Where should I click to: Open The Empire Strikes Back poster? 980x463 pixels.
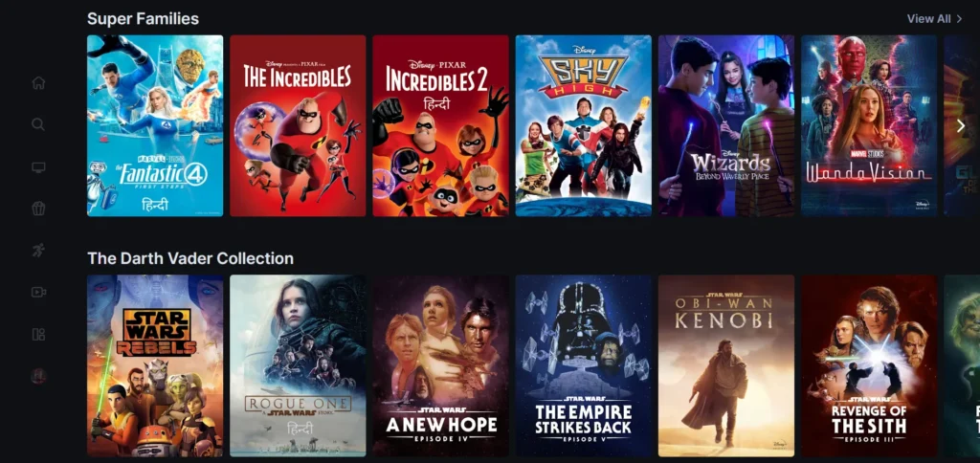click(583, 365)
